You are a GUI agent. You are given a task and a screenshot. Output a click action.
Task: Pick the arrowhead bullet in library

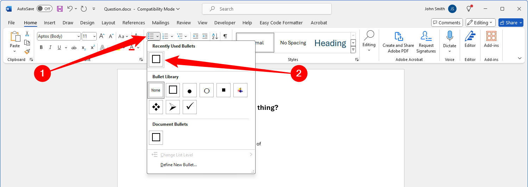click(173, 107)
